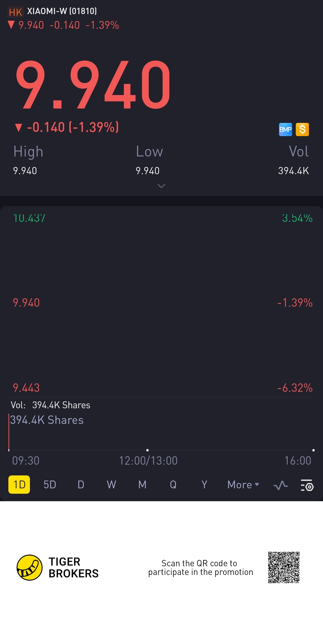This screenshot has width=323, height=634.
Task: Click the promotion QR code
Action: coord(284,567)
